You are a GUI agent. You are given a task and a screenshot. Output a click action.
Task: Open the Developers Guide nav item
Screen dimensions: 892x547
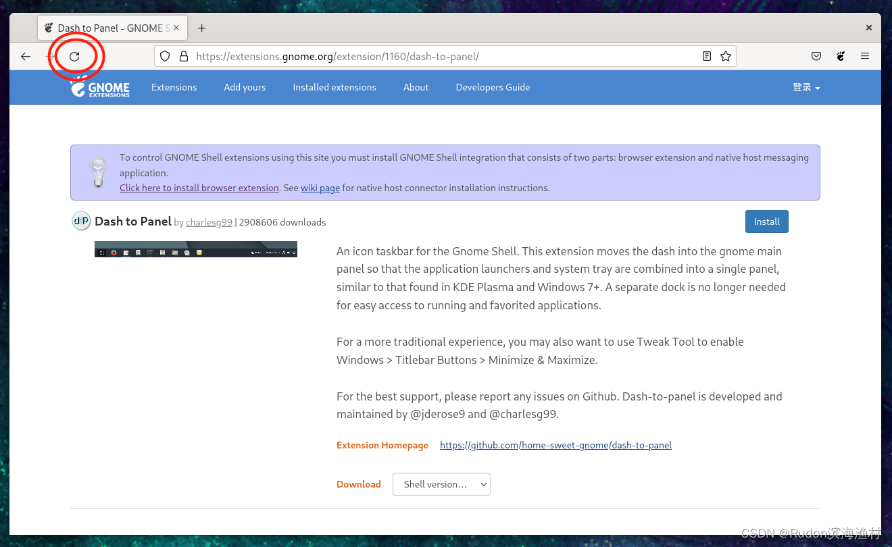tap(493, 87)
